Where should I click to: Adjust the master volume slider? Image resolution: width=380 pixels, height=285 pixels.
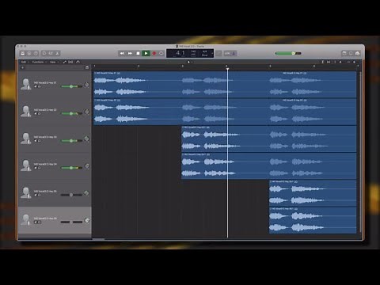[288, 53]
